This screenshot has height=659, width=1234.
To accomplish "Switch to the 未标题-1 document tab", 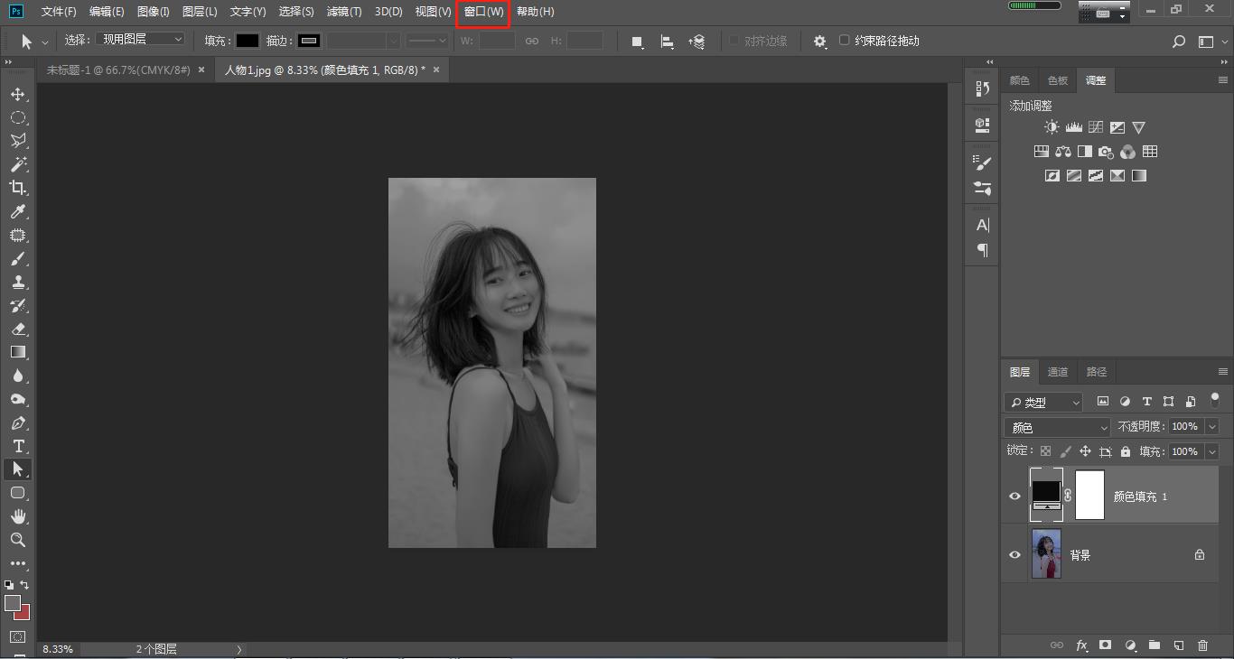I will pyautogui.click(x=118, y=70).
